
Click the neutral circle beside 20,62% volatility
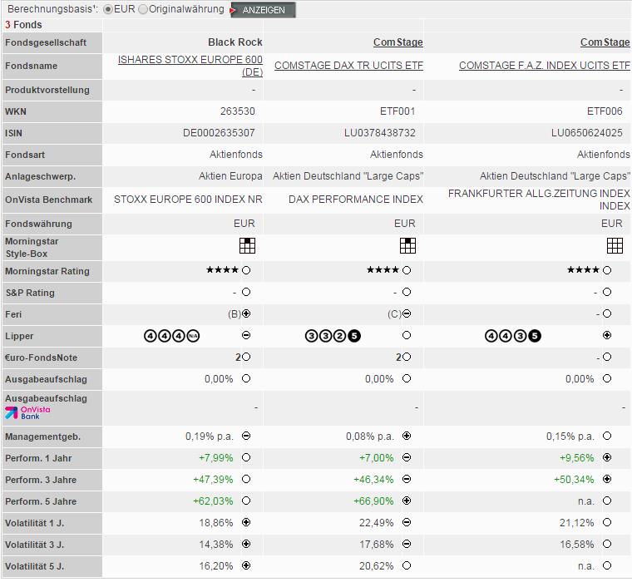407,565
